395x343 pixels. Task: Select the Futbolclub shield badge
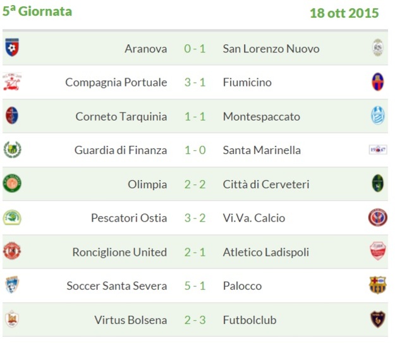(377, 319)
